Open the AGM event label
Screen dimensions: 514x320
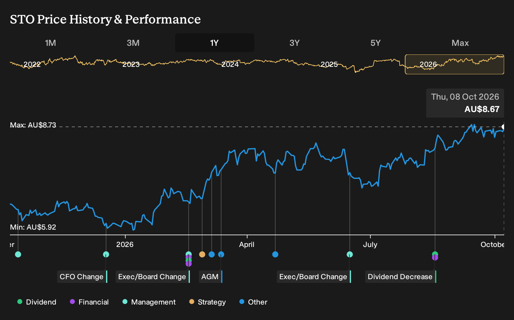tap(210, 277)
